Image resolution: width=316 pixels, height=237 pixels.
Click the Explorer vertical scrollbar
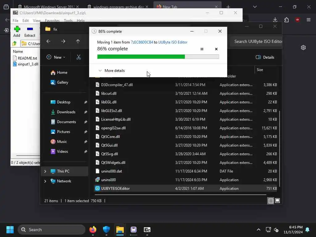(x=280, y=148)
